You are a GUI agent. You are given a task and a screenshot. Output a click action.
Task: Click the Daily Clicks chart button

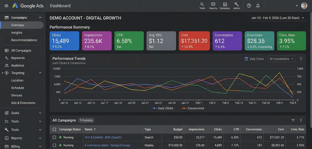coord(254,59)
